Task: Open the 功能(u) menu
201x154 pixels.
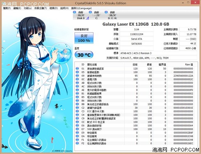Action: click(28, 8)
